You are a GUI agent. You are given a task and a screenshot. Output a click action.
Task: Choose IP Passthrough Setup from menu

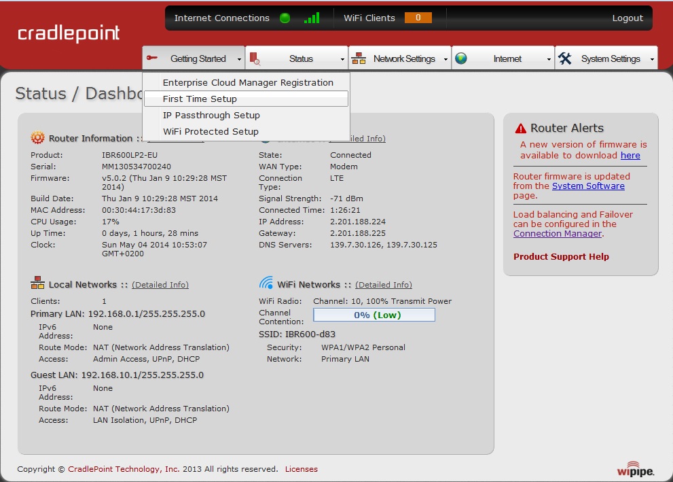click(211, 116)
